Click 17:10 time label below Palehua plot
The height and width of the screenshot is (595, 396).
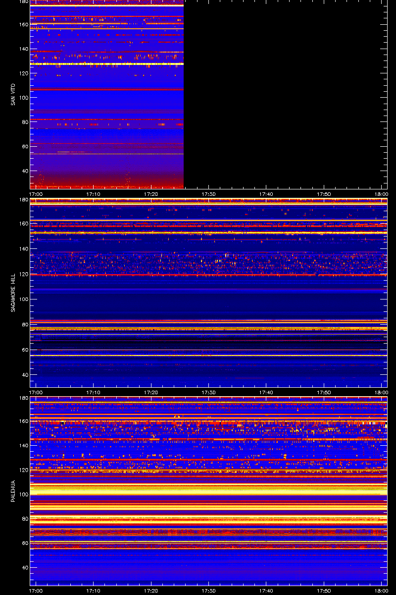tap(94, 591)
